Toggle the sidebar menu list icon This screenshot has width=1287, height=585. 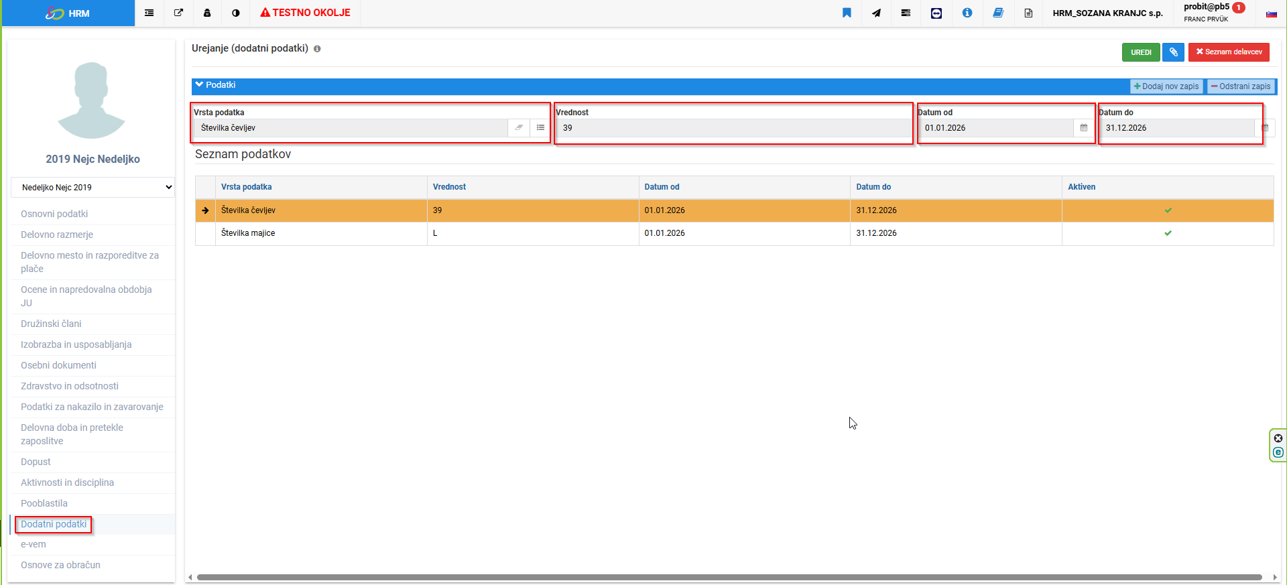coord(149,13)
